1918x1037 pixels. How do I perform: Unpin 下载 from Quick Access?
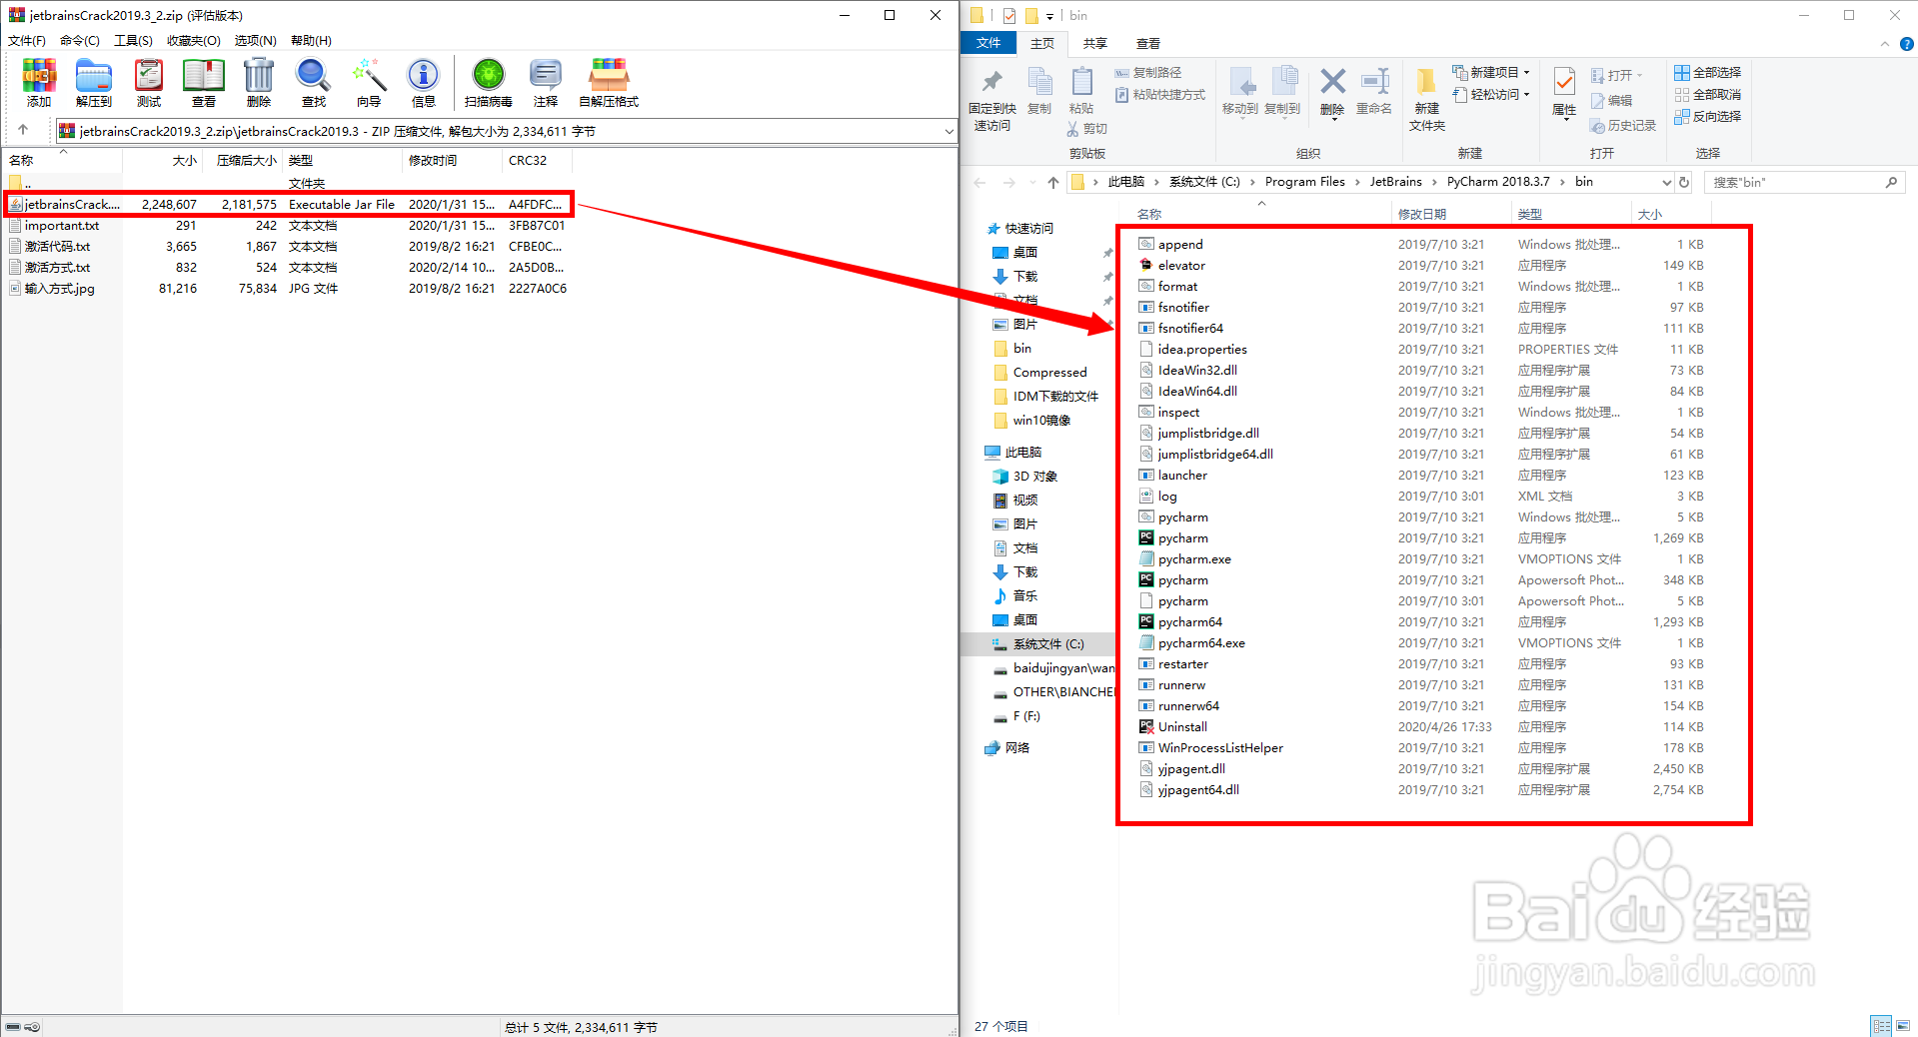[x=1107, y=276]
